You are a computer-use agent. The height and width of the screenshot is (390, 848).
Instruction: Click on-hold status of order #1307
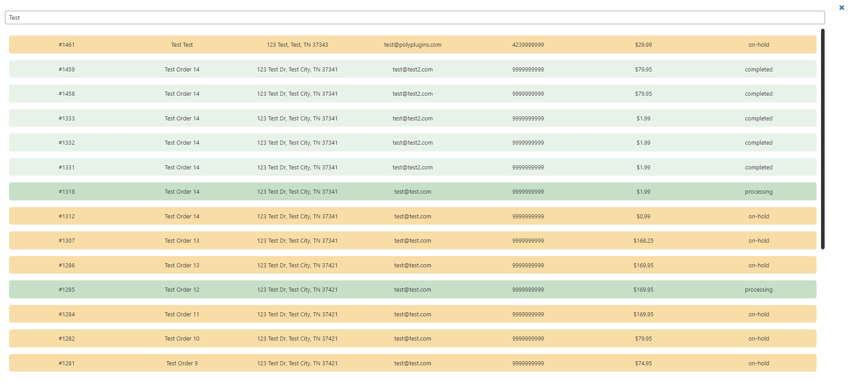759,240
